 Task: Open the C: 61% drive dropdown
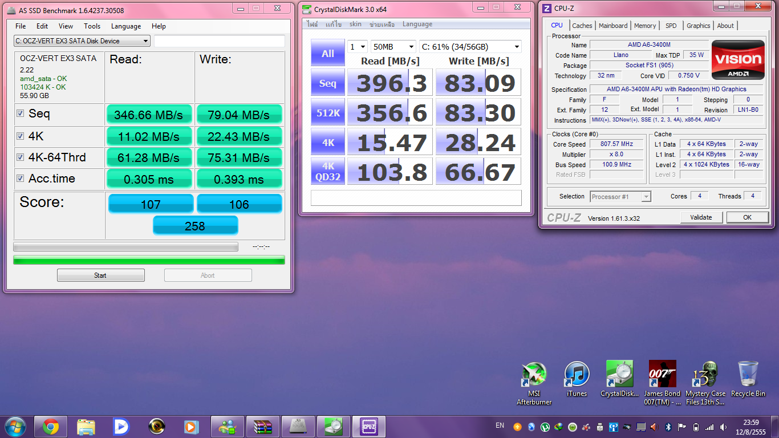pyautogui.click(x=470, y=47)
